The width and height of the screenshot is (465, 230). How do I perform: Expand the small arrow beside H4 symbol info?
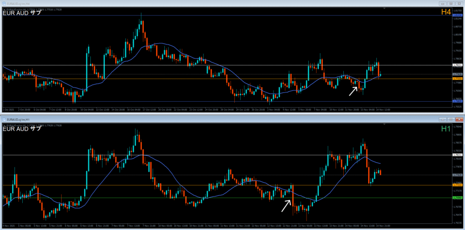coord(4,9)
